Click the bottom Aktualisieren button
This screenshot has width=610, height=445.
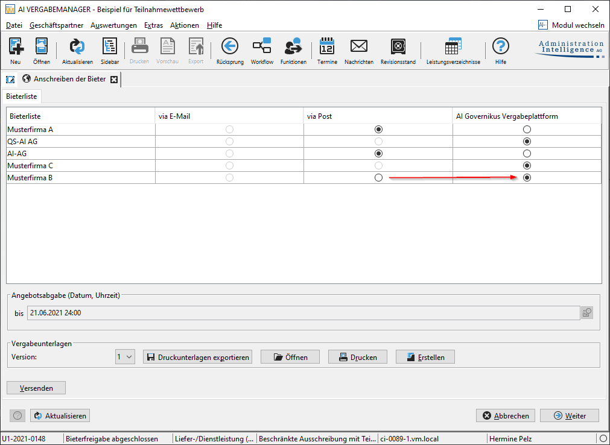(x=60, y=415)
